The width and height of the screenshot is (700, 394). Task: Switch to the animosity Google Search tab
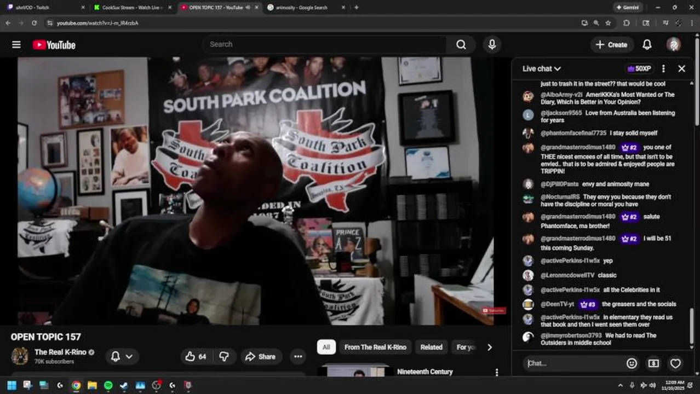point(307,8)
